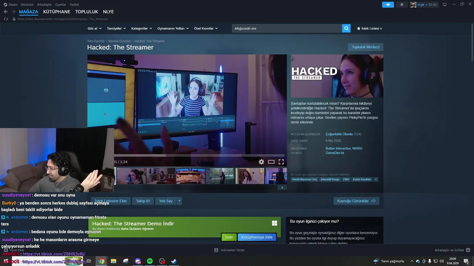Open the notifications bell
The height and width of the screenshot is (266, 474).
point(402,4)
